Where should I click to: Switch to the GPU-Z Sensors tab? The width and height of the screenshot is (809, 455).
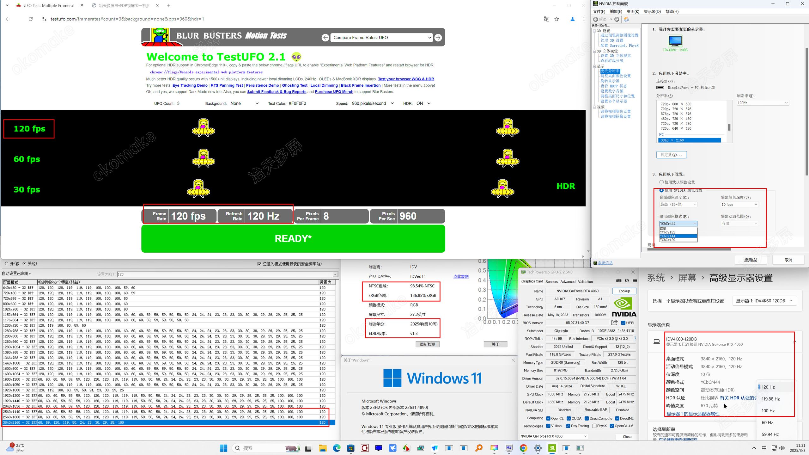551,281
